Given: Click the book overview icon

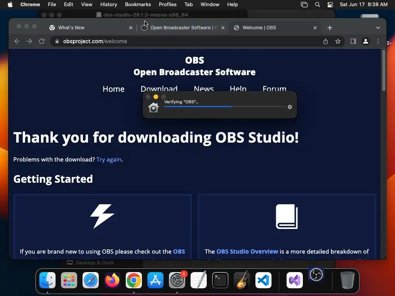Looking at the screenshot, I should click(287, 217).
